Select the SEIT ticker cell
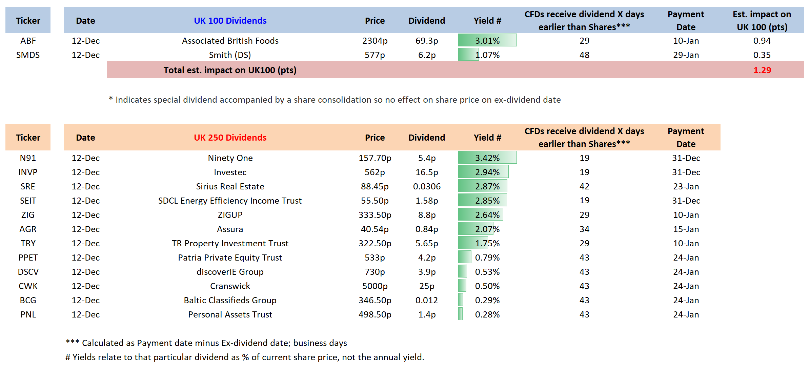The width and height of the screenshot is (810, 370). (x=28, y=201)
